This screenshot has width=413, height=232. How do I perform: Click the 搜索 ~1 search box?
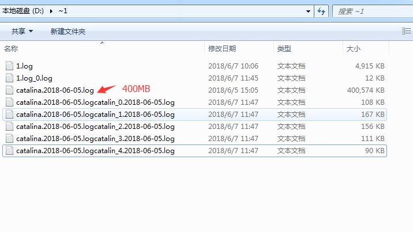[373, 12]
